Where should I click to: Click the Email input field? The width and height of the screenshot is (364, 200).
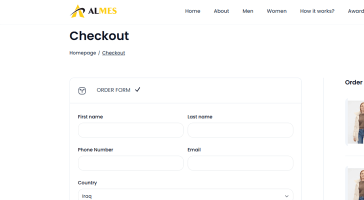click(x=240, y=163)
